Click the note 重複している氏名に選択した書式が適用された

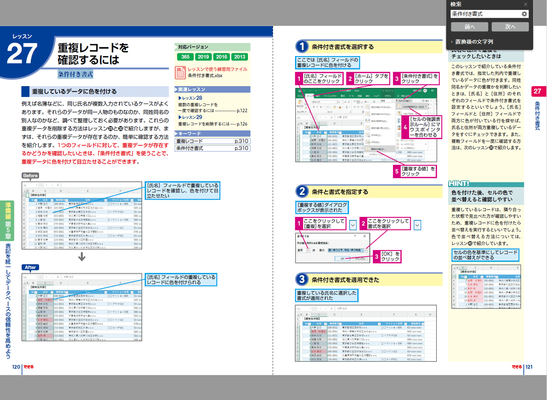pyautogui.click(x=327, y=296)
